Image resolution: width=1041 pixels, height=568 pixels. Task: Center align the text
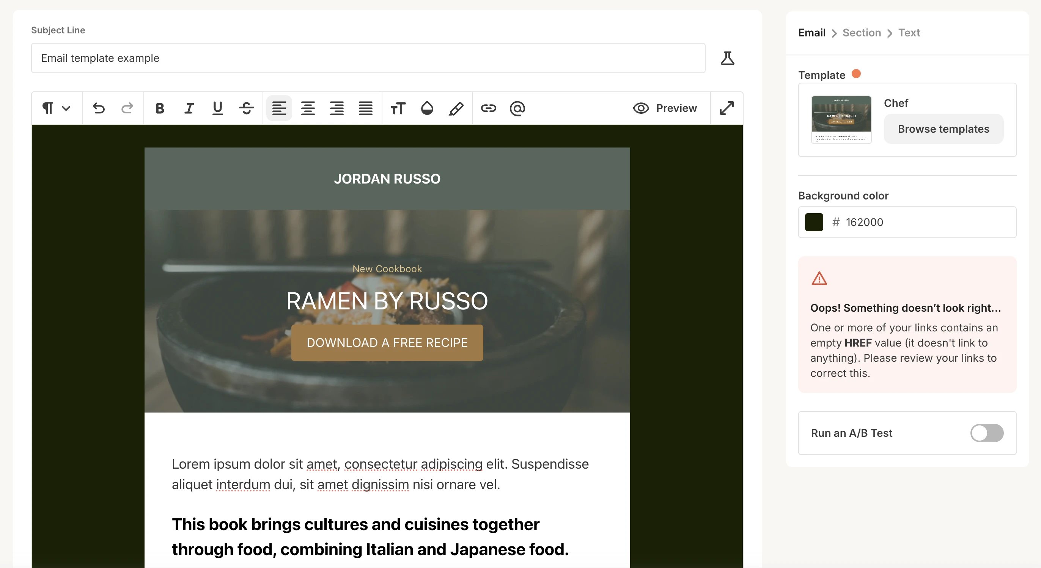point(308,108)
